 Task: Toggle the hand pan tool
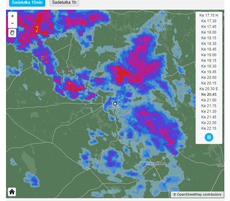click(12, 33)
